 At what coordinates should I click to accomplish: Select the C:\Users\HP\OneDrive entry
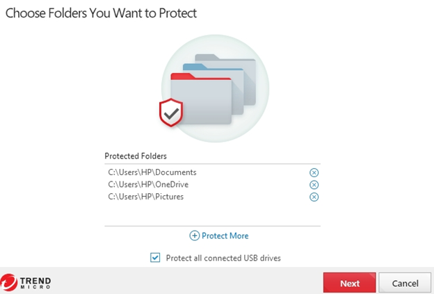tap(148, 184)
